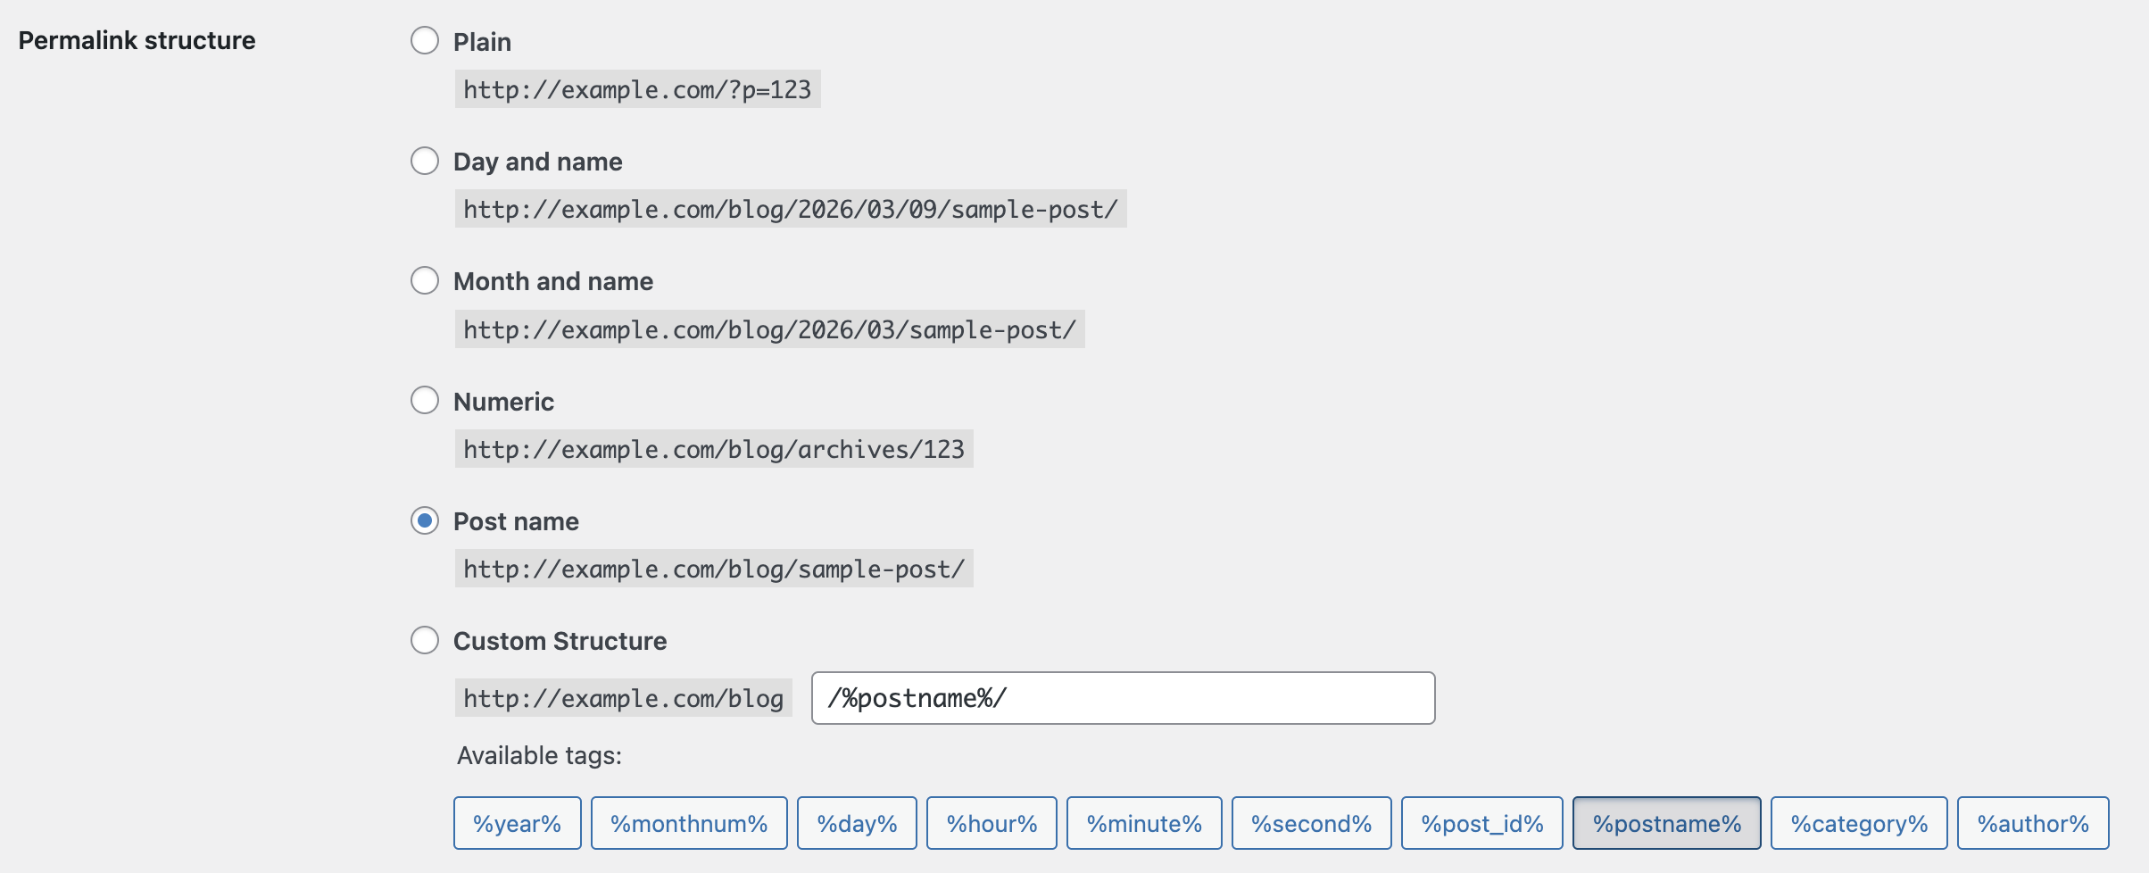Insert the %day% tag
2149x873 pixels.
click(x=857, y=822)
